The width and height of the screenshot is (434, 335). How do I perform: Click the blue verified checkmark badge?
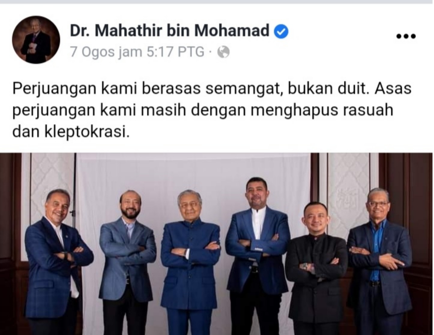tap(282, 31)
